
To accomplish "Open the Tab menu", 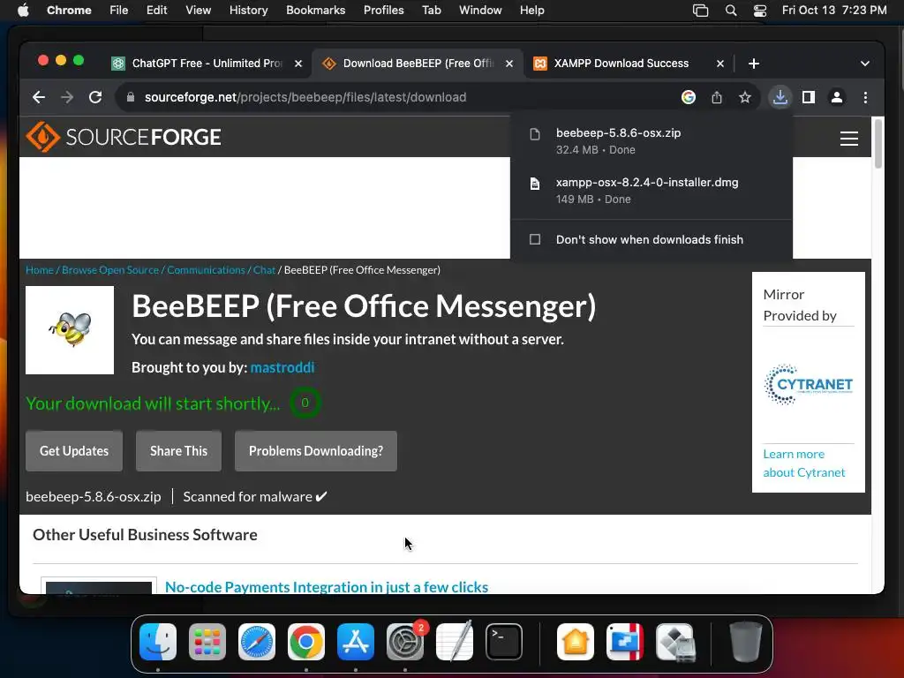I will point(431,11).
